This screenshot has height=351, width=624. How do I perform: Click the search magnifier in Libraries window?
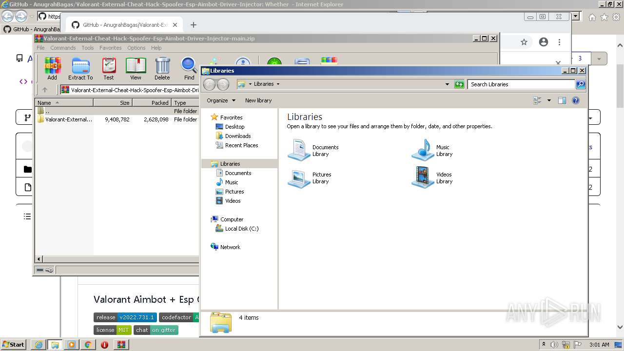coord(580,84)
